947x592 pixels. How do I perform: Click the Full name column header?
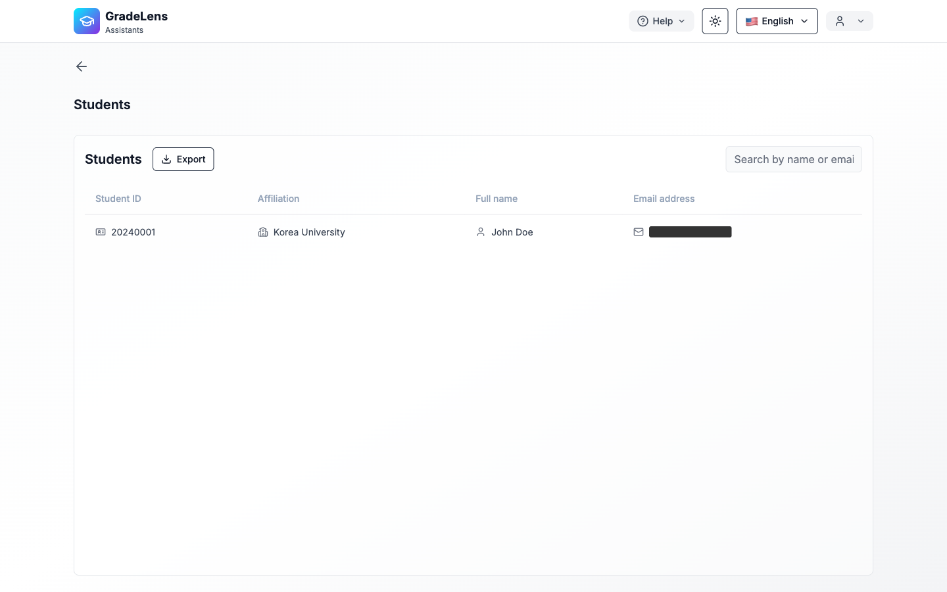(x=497, y=199)
